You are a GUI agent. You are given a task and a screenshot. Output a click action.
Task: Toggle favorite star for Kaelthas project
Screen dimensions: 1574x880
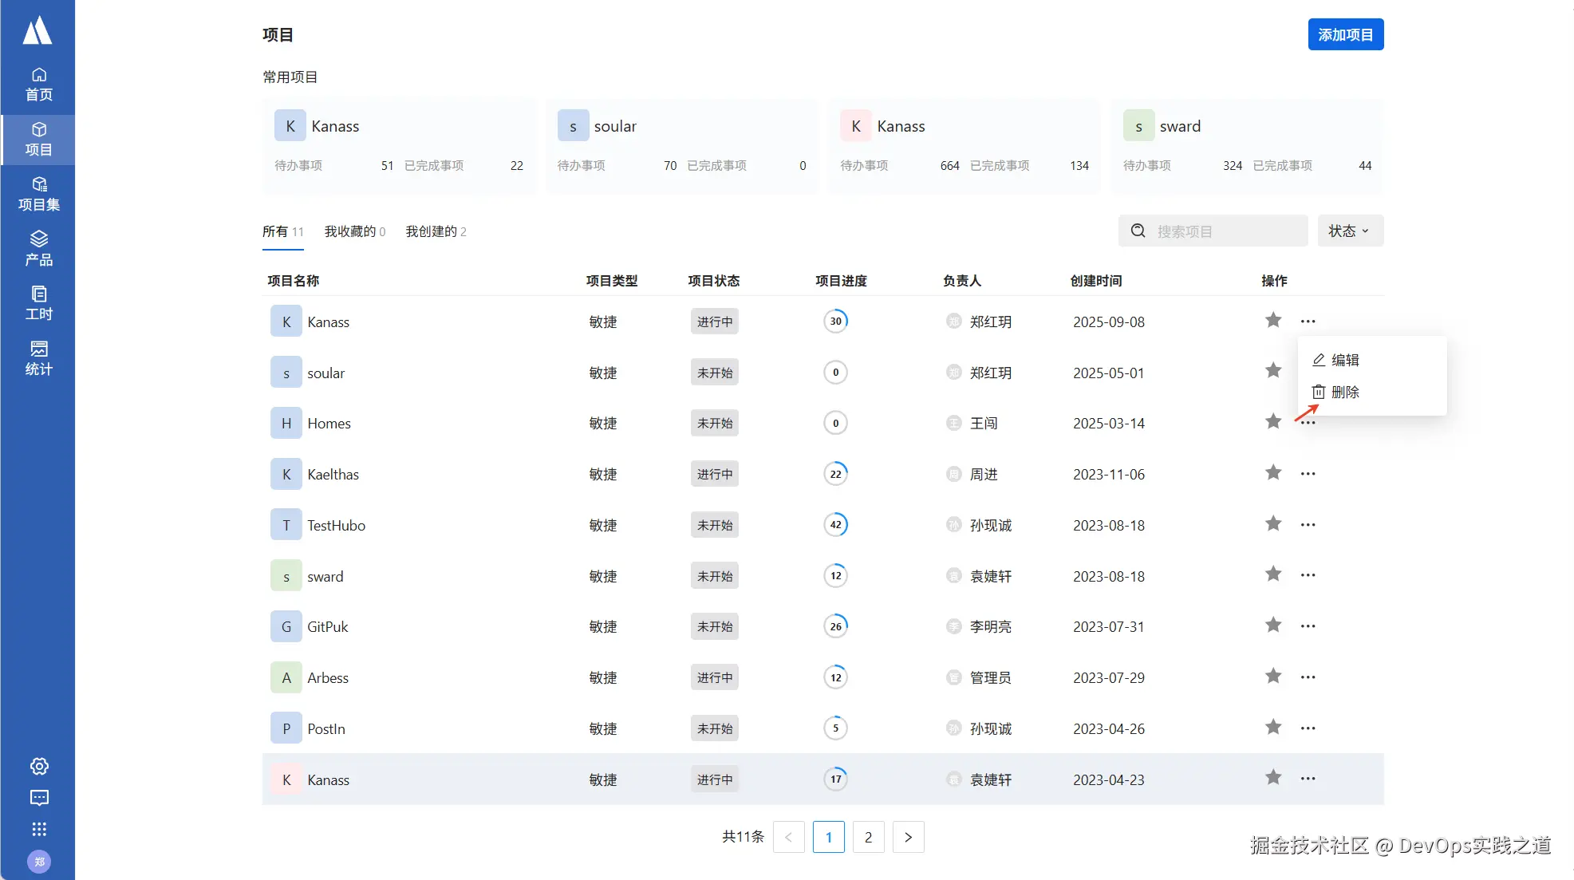(1272, 473)
